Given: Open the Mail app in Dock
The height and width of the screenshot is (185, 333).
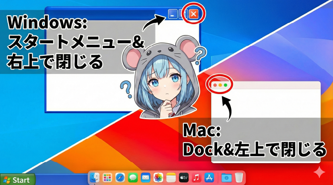Looking at the screenshot, I should pyautogui.click(x=145, y=178).
